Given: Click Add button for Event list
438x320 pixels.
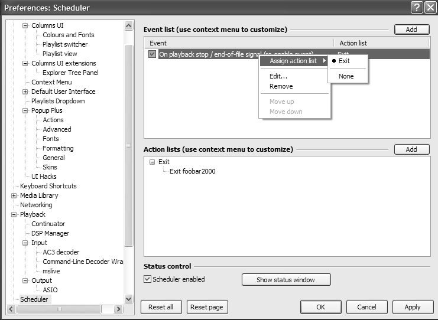Looking at the screenshot, I should coord(411,30).
